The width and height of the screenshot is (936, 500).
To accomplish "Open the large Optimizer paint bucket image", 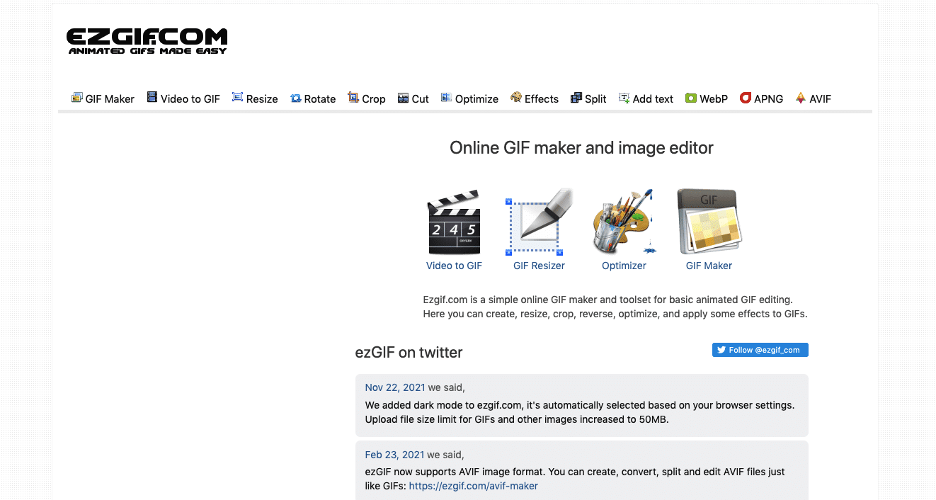I will (624, 222).
